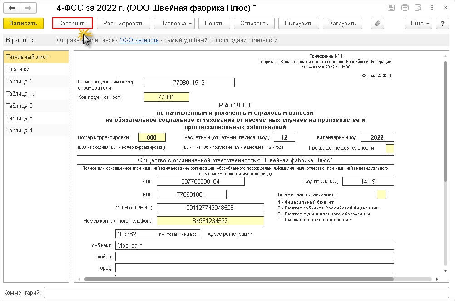Go forward with the right arrow button

(x=28, y=8)
